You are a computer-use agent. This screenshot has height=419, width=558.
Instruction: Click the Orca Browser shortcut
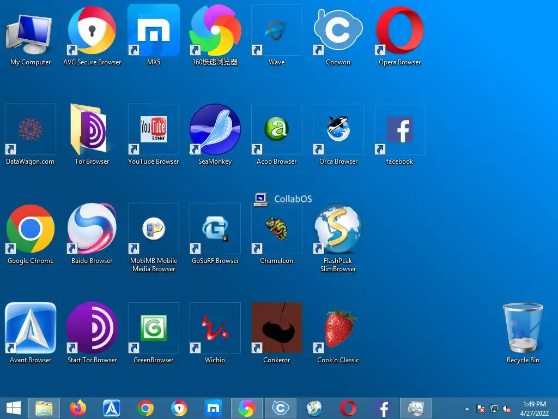pos(338,135)
